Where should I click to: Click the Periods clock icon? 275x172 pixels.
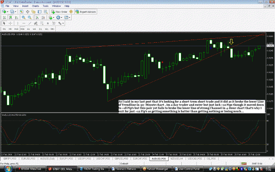[58, 18]
